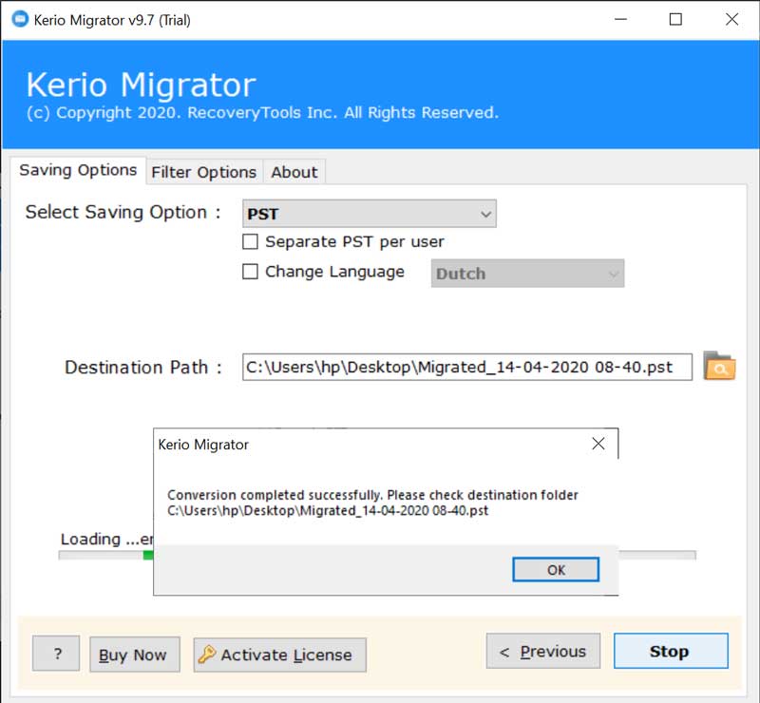Click the Buy Now button
760x703 pixels.
[x=135, y=655]
